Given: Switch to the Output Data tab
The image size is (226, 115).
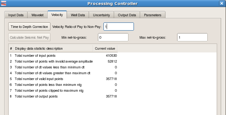Looking at the screenshot, I should pyautogui.click(x=127, y=15).
